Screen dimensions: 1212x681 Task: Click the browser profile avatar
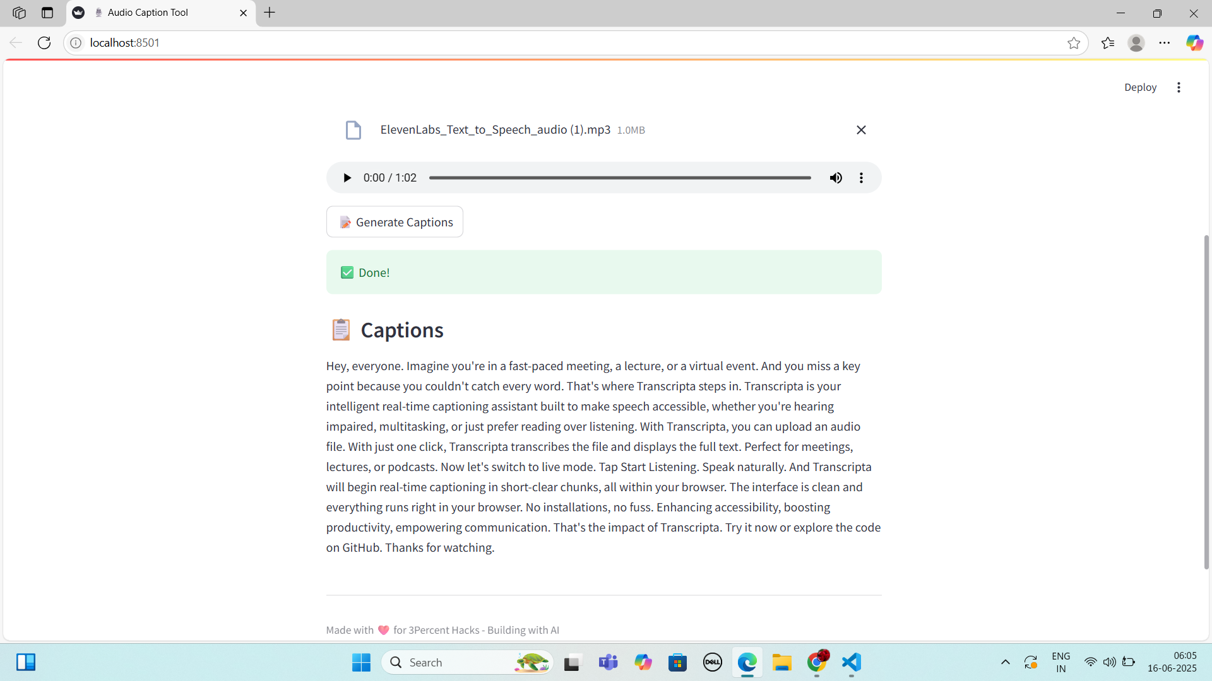1136,43
